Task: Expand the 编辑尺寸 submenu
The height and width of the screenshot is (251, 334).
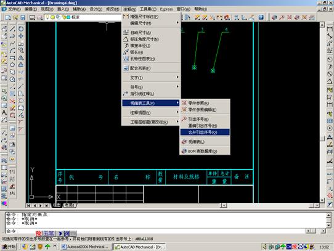Action: pyautogui.click(x=151, y=23)
